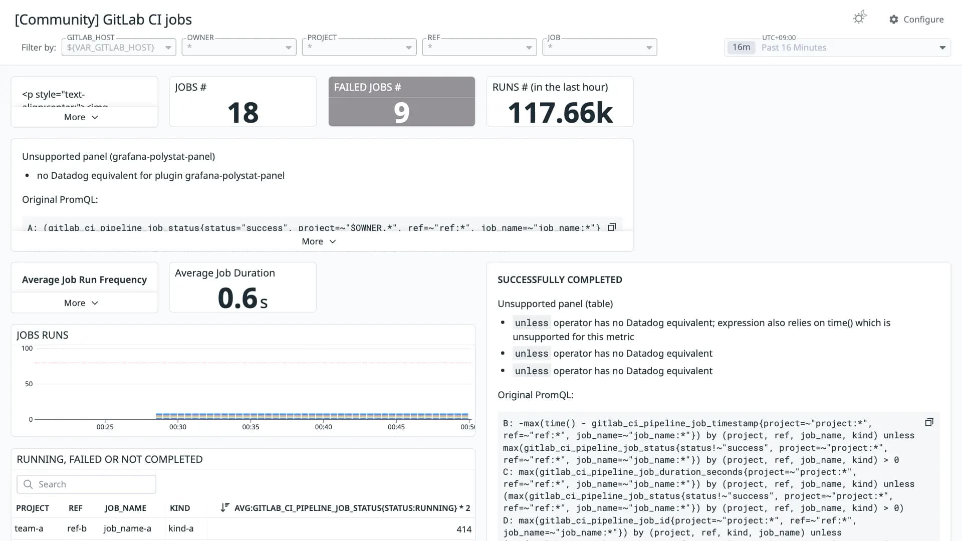
Task: Expand Average Job Run Frequency with More
Action: tap(81, 303)
